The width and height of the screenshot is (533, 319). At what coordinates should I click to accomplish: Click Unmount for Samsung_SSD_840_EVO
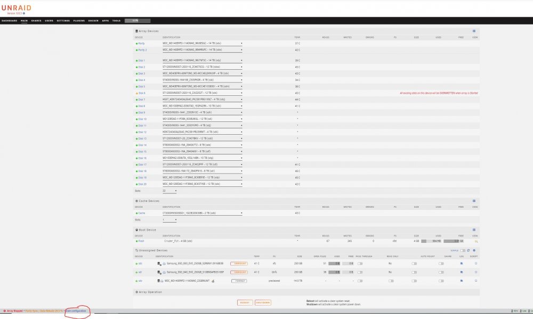[239, 273]
